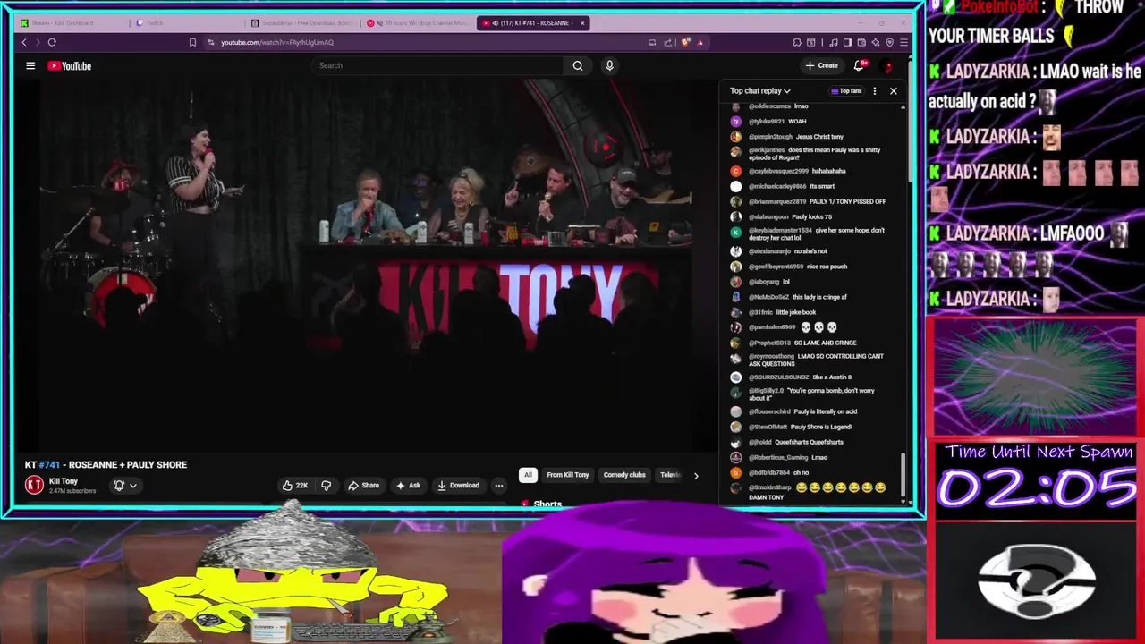Open the Kill Tony channel avatar
The image size is (1145, 644).
(x=34, y=485)
